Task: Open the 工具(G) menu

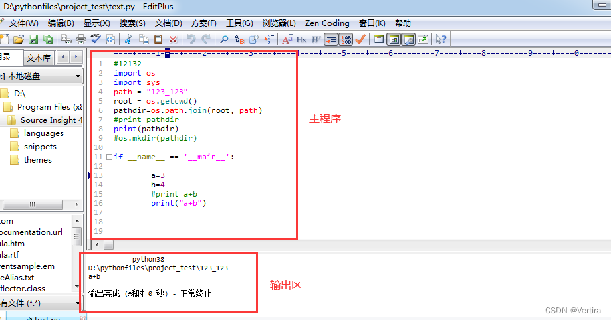Action: coord(239,23)
